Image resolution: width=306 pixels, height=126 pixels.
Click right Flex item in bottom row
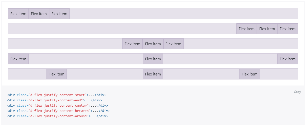point(249,74)
